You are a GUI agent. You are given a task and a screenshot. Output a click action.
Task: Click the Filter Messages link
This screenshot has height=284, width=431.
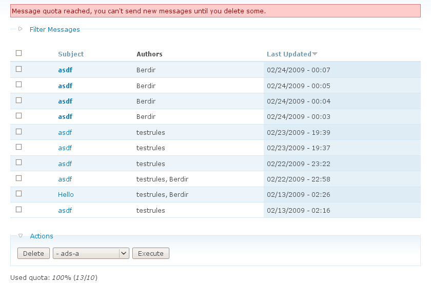tap(55, 29)
